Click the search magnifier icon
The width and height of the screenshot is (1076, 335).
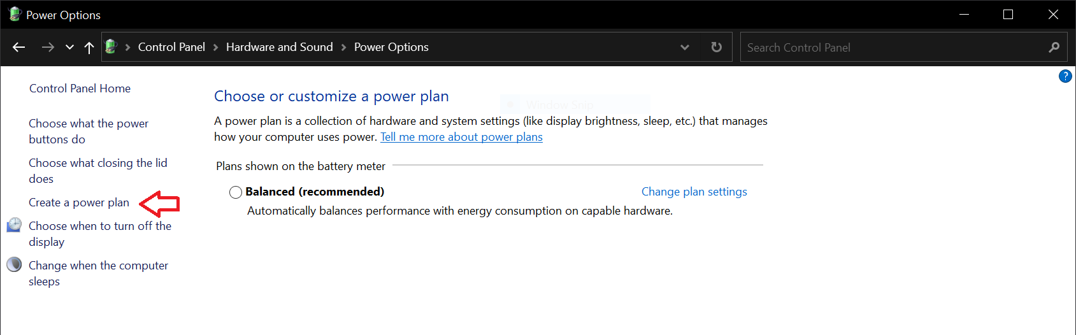(x=1054, y=47)
